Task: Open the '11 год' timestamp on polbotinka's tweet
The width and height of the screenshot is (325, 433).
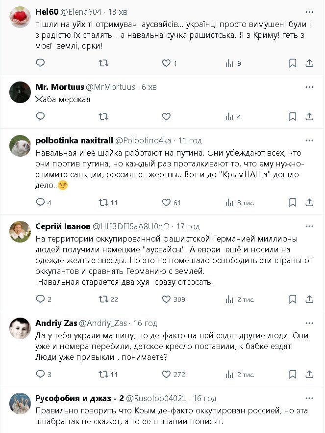Action: point(187,140)
